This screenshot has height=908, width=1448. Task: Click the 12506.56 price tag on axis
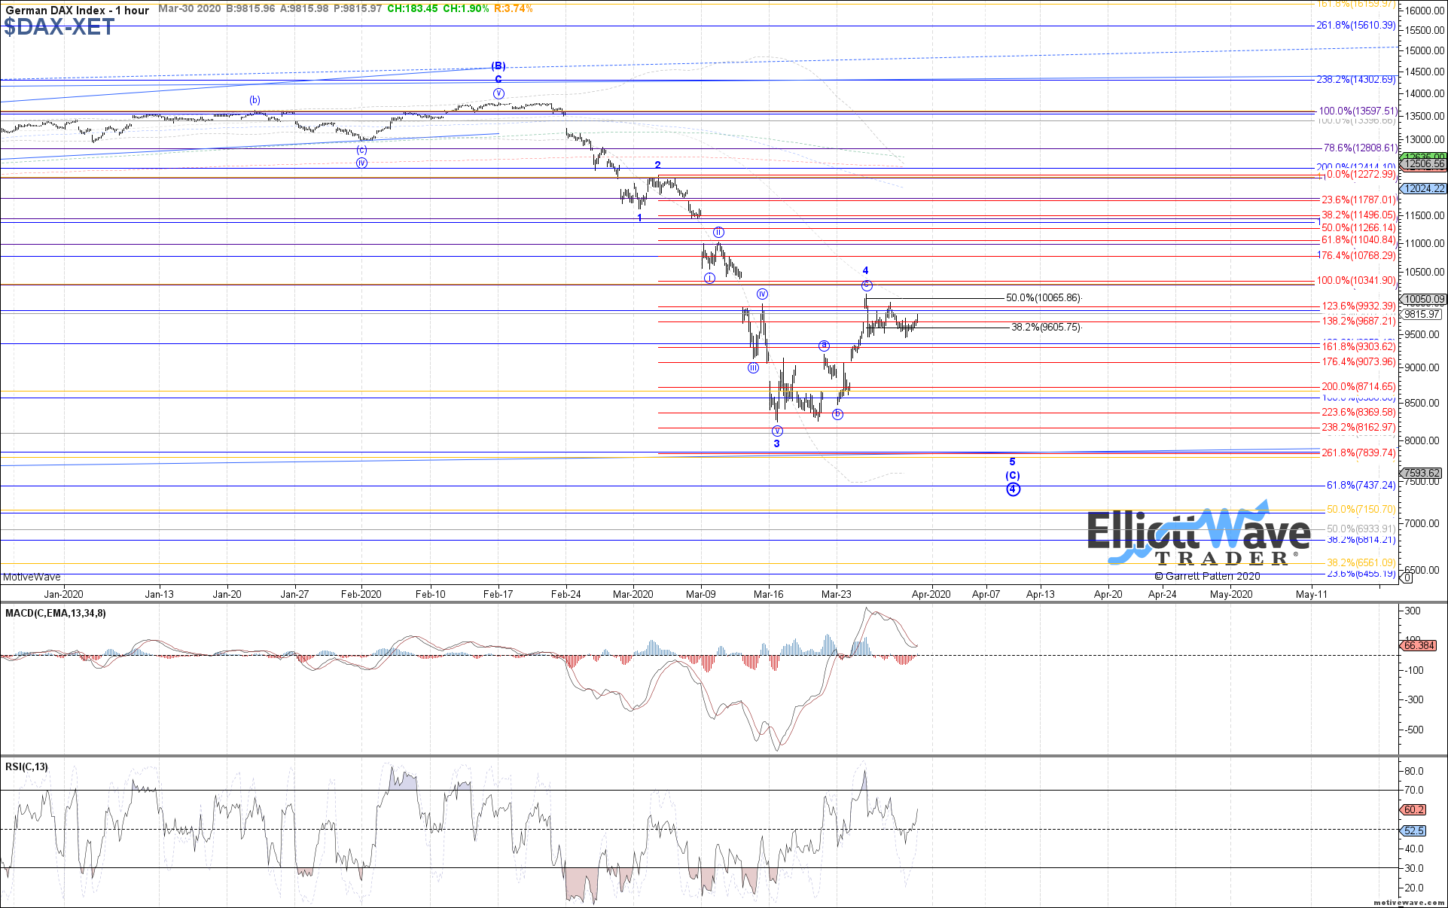tap(1423, 164)
